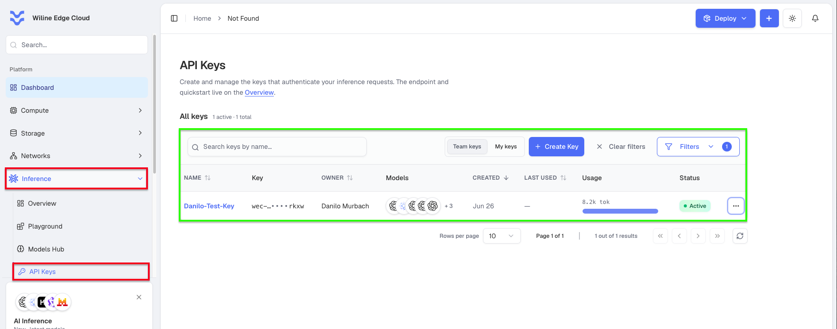The image size is (837, 329).
Task: Switch theme with the sun icon
Action: (x=792, y=18)
